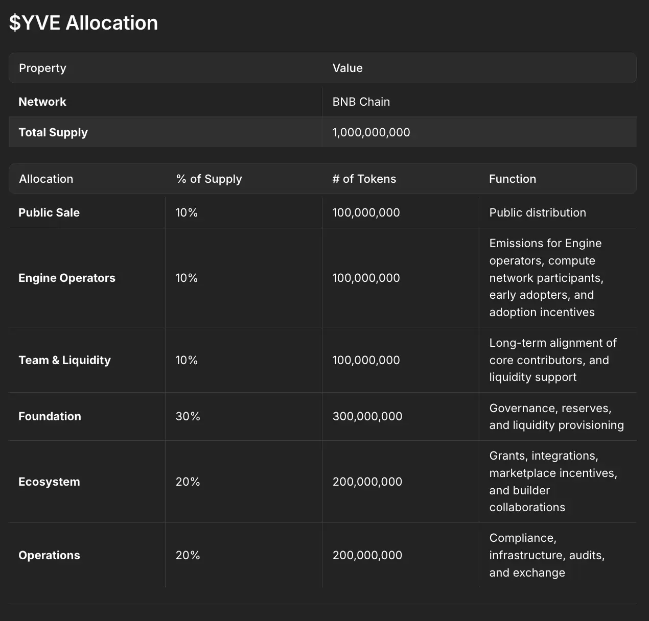Click the 10% cell in Engine Operators row
Screen dimensions: 649x621
[187, 278]
